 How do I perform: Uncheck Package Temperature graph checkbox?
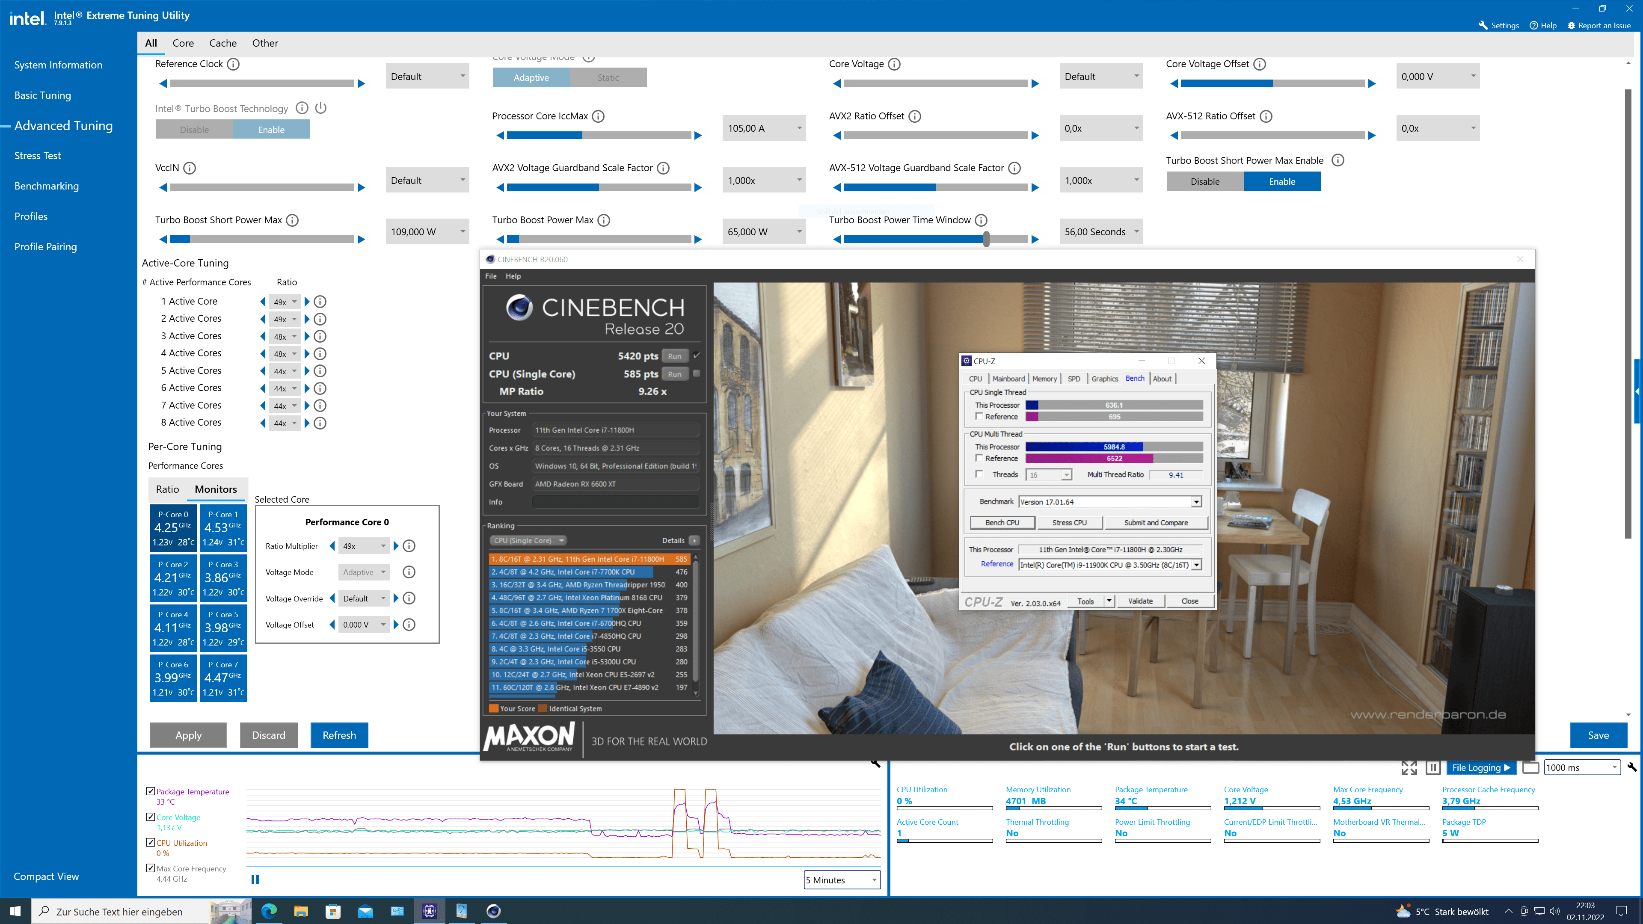(x=151, y=791)
